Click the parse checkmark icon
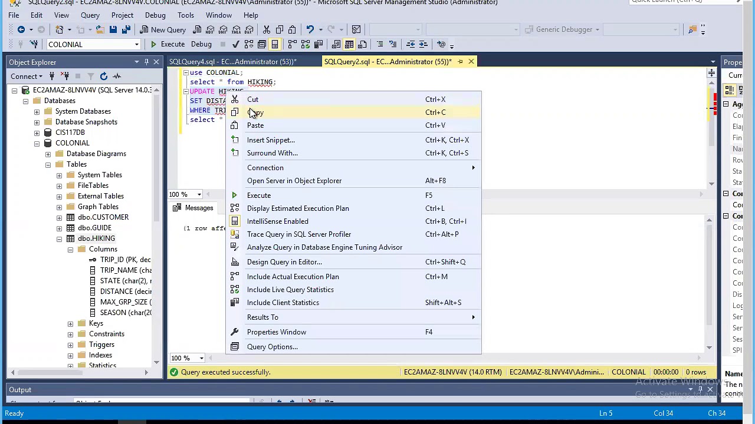The image size is (755, 424). (x=236, y=44)
